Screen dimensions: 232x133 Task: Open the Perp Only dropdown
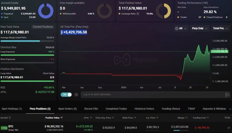pyautogui.click(x=200, y=28)
